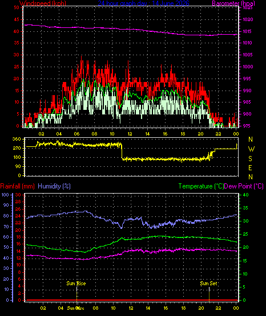
Task: Click "1015" on the barometer axis
Action: pyautogui.click(x=248, y=31)
